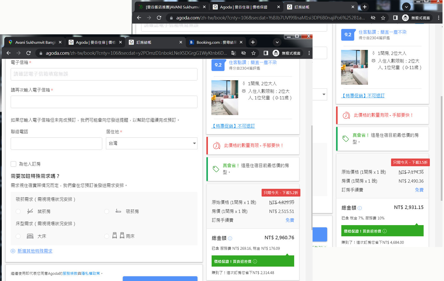The width and height of the screenshot is (444, 281).
Task: Click the third-party cookies blocked eye icon in front window
Action: point(244,53)
